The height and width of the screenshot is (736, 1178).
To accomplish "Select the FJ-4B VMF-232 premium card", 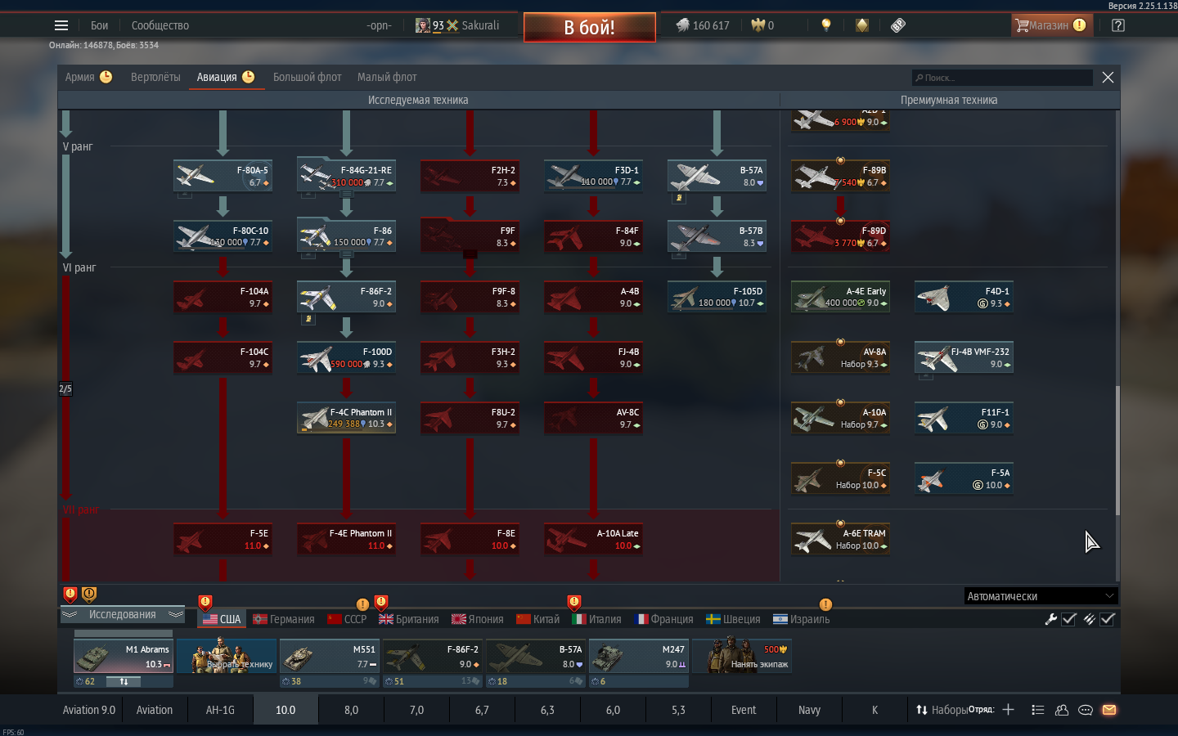I will click(x=964, y=357).
